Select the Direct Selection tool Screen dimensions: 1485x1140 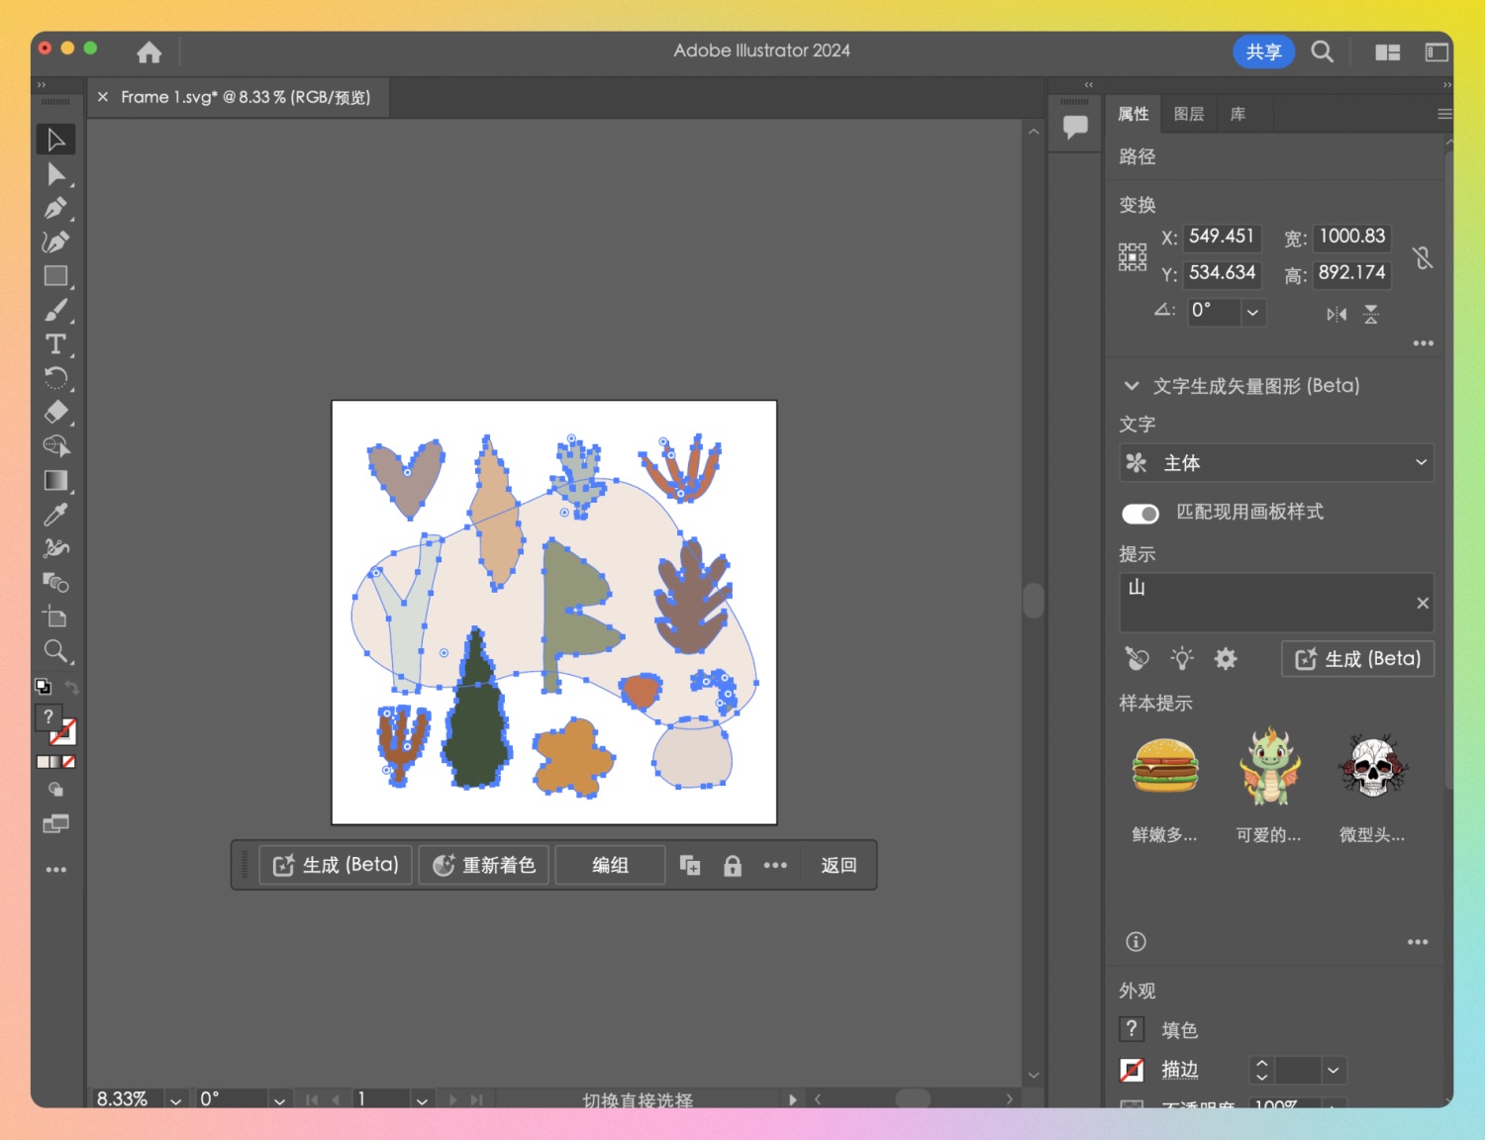[x=56, y=174]
